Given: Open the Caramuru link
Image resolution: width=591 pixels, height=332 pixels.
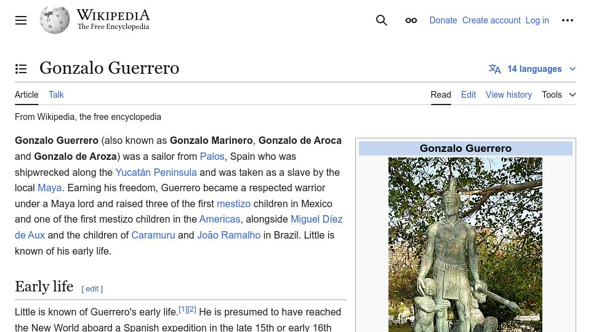Looking at the screenshot, I should point(153,235).
